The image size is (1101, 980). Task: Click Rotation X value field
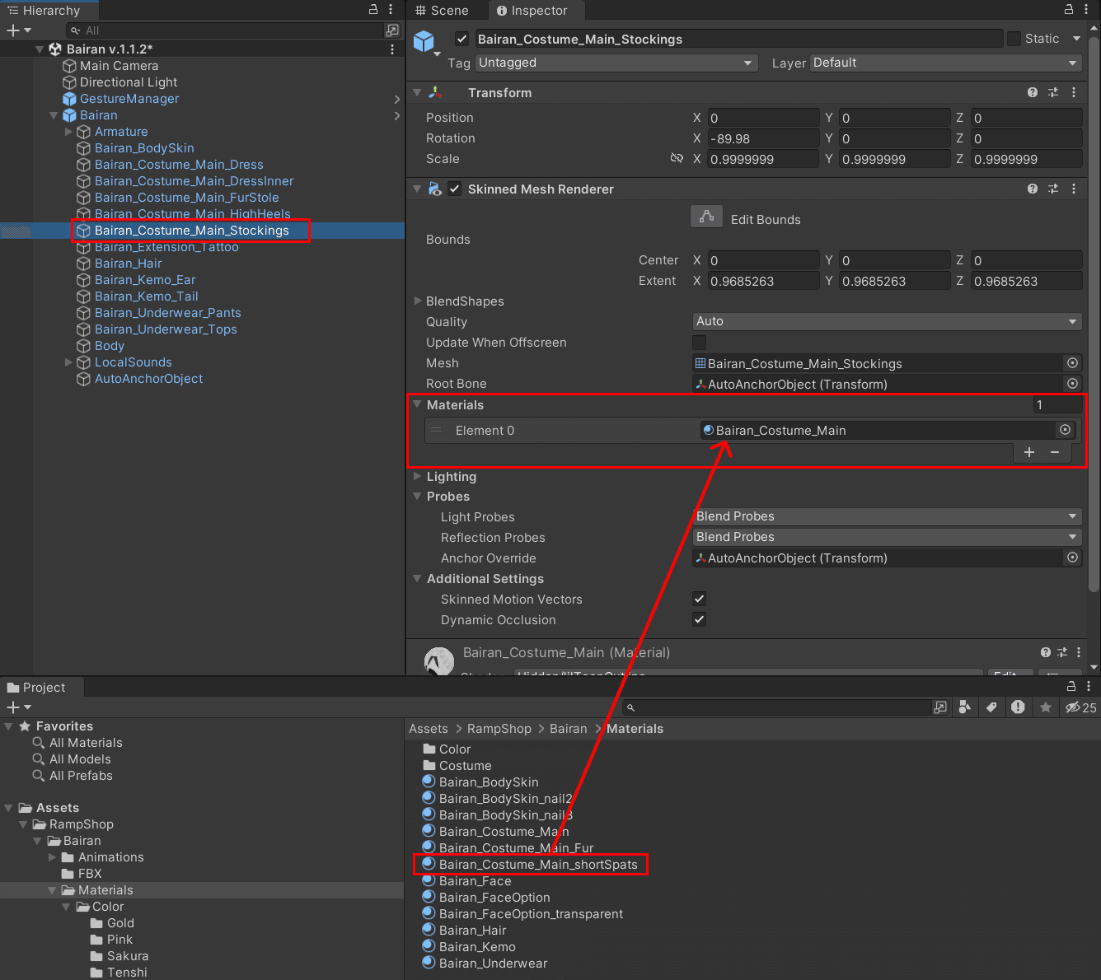point(763,138)
